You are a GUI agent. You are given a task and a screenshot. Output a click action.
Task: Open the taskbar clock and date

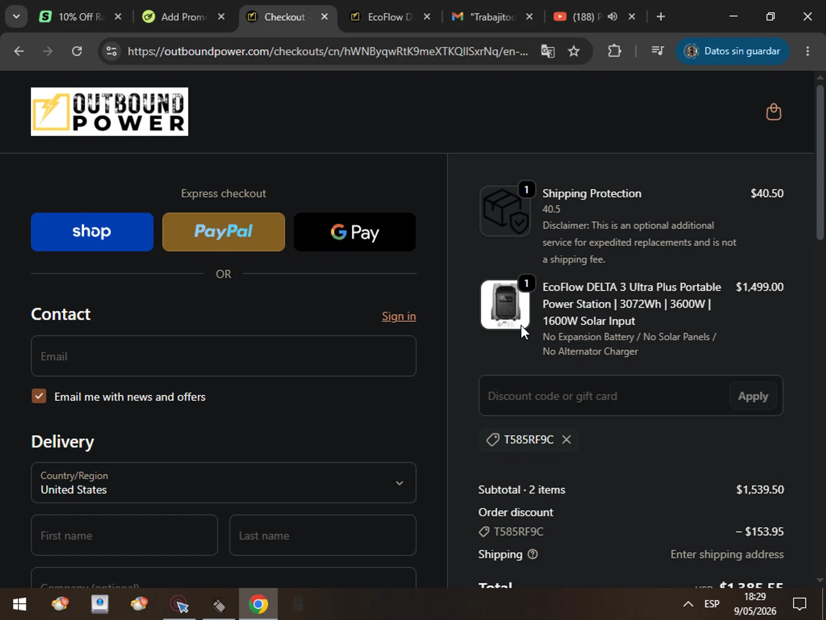coord(755,604)
